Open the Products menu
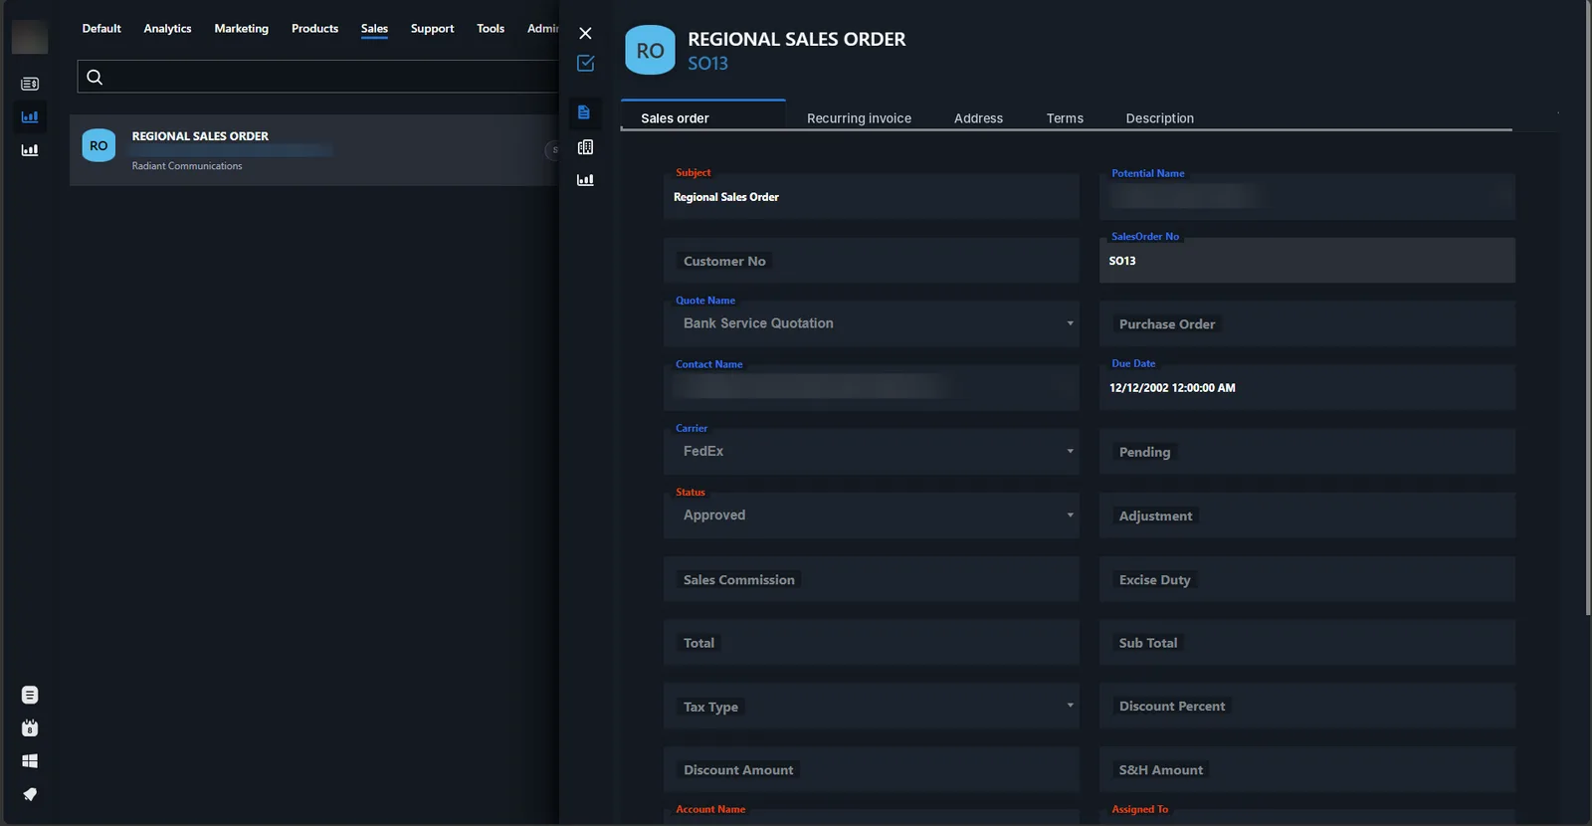The image size is (1592, 826). (x=314, y=29)
